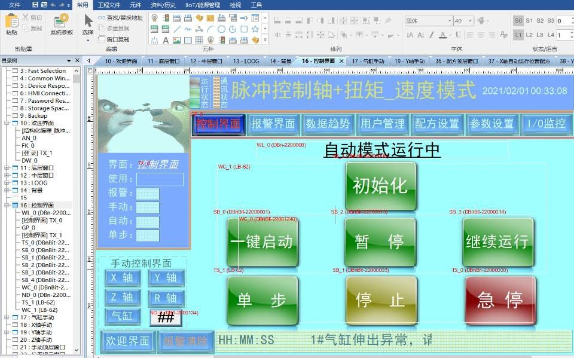574x358 pixels.
Task: Expand tree node 11: 底层窗口
Action: pyautogui.click(x=7, y=168)
